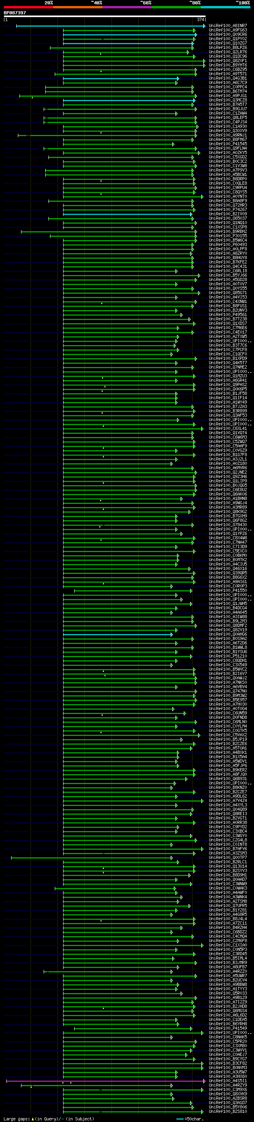Pick the UniRef100_B0S9A2 entry
The image size is (254, 1122).
point(228,638)
